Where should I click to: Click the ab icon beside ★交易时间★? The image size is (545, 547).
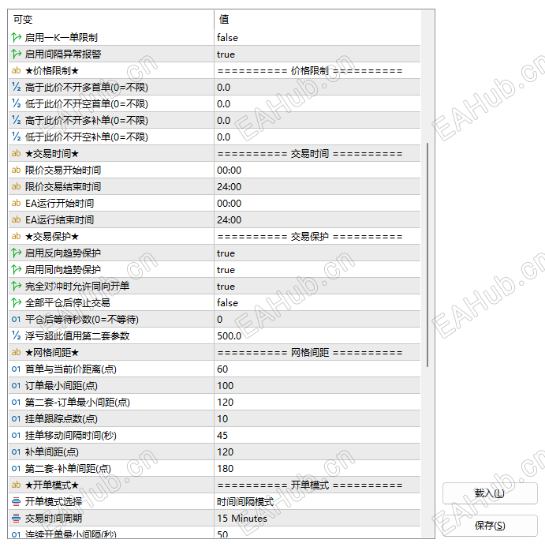pyautogui.click(x=16, y=153)
